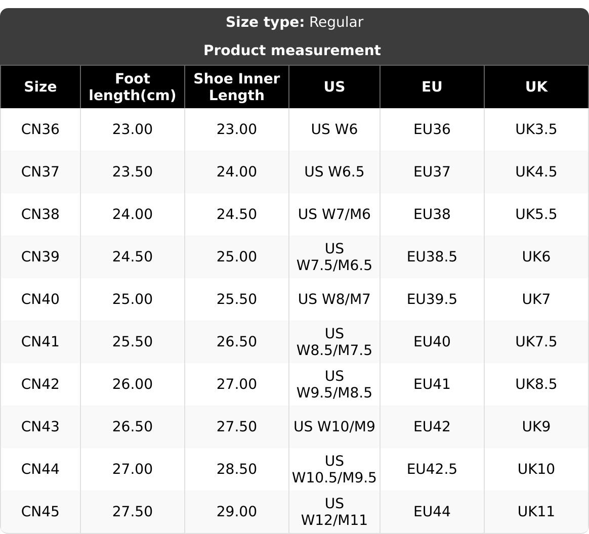Select the EU42.5 cell
Image resolution: width=589 pixels, height=534 pixels.
coord(432,469)
